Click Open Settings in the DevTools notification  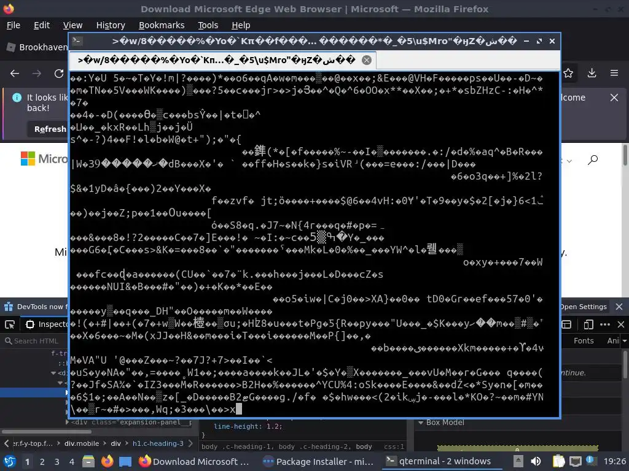(584, 307)
